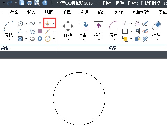Click the hatch pattern fill icon
This screenshot has width=167, height=130.
pos(40,31)
